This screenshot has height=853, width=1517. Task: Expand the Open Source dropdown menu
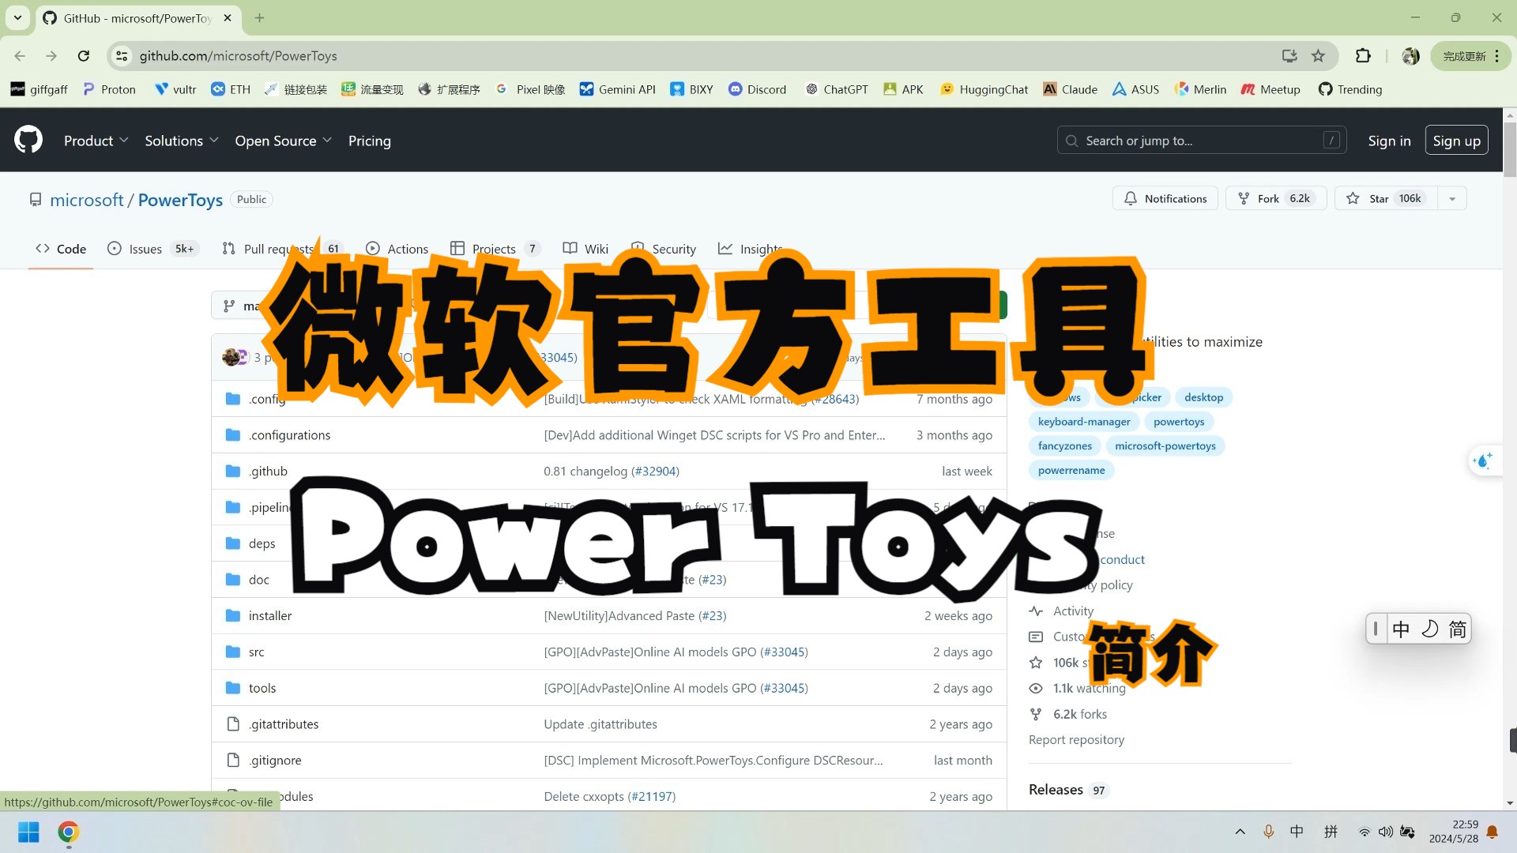click(282, 140)
